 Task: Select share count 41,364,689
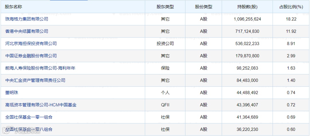tap(247, 117)
